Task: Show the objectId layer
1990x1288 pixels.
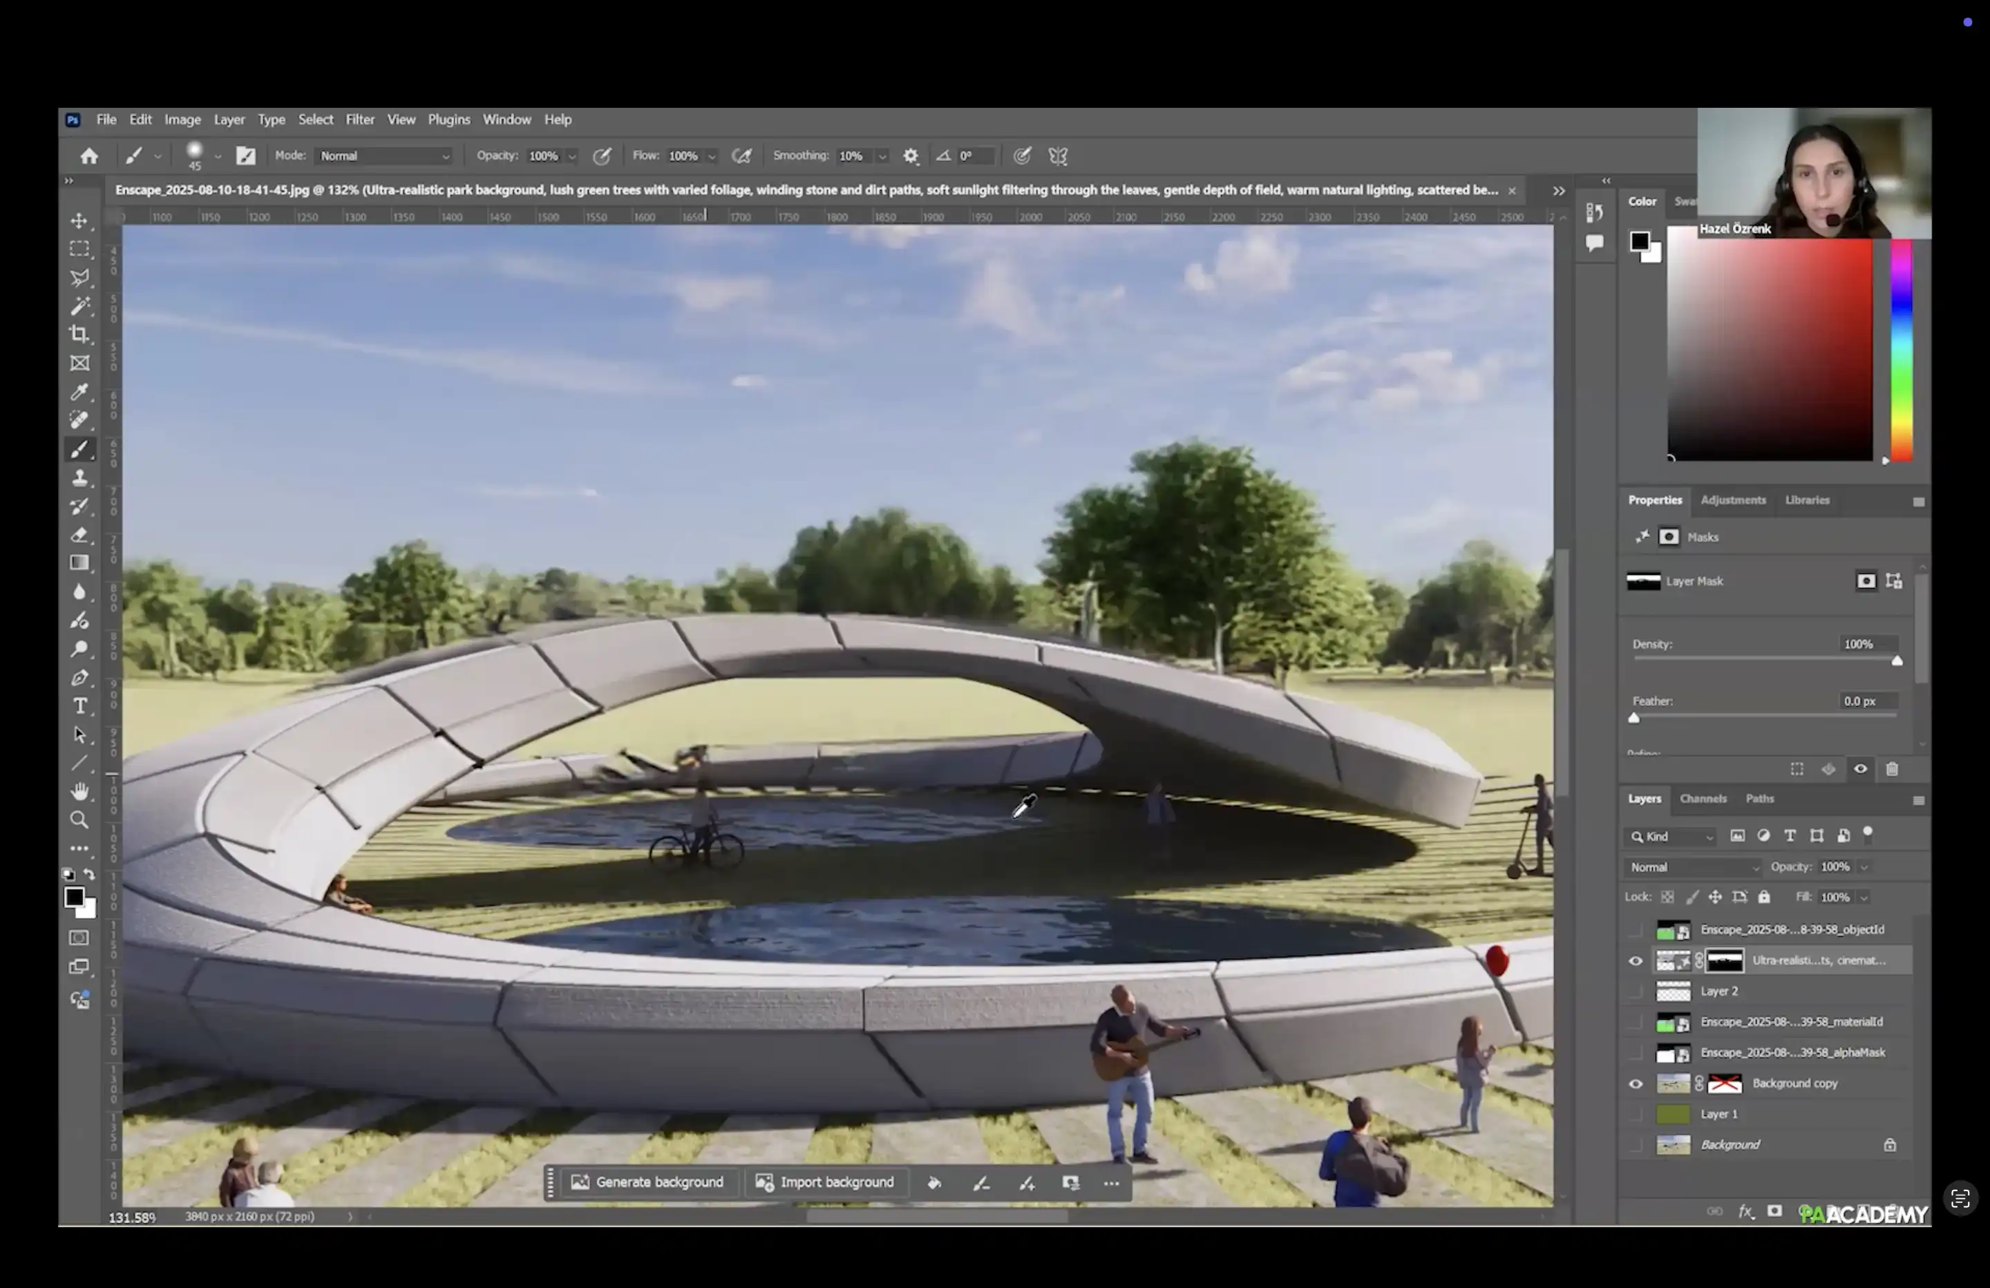Action: [1636, 930]
